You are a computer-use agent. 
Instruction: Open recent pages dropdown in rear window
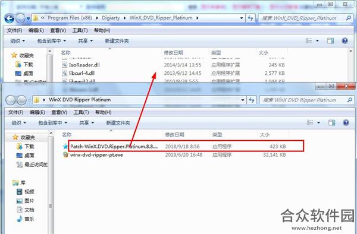(29, 18)
